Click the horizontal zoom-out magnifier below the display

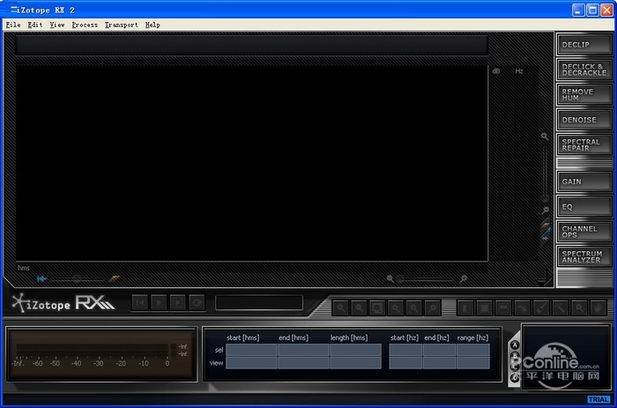click(x=390, y=278)
